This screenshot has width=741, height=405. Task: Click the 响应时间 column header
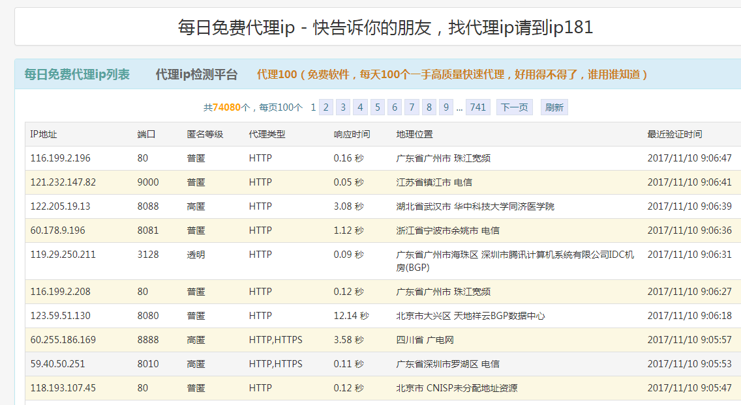tap(352, 134)
